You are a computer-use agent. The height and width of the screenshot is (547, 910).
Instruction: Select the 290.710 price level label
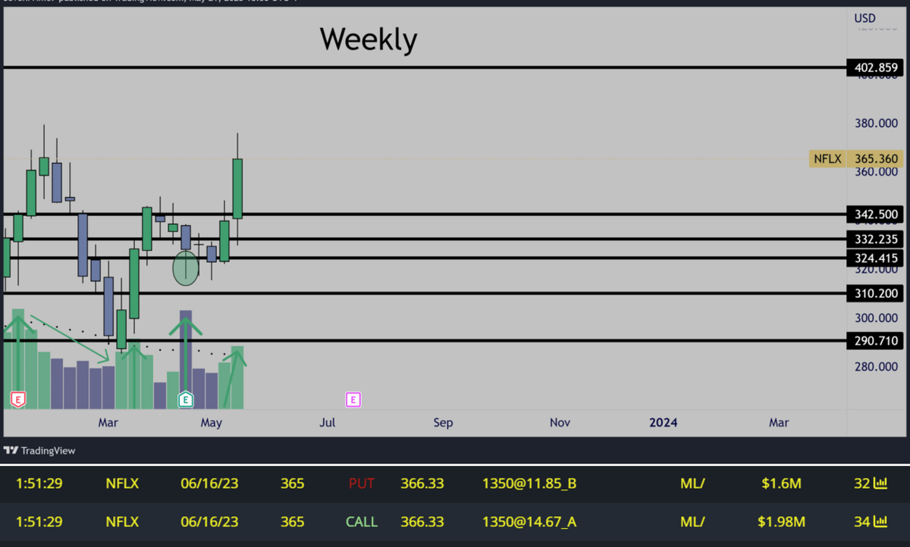tap(876, 342)
